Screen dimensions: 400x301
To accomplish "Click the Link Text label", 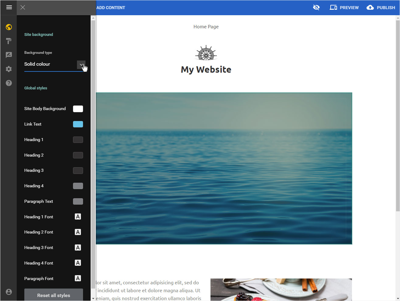I will [33, 124].
